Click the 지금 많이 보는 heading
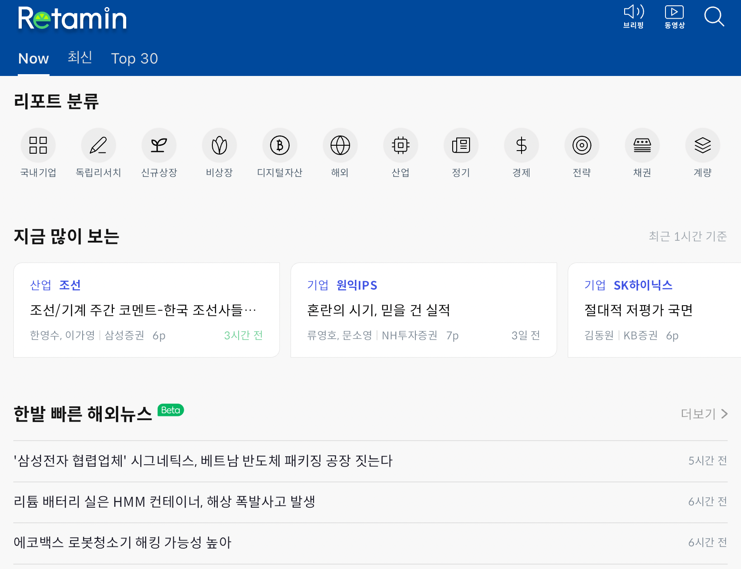This screenshot has width=741, height=569. (67, 236)
